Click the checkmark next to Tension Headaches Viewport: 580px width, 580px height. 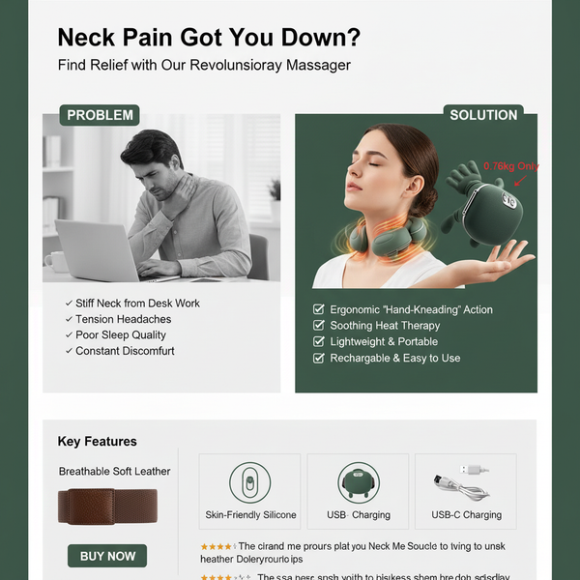coord(69,319)
